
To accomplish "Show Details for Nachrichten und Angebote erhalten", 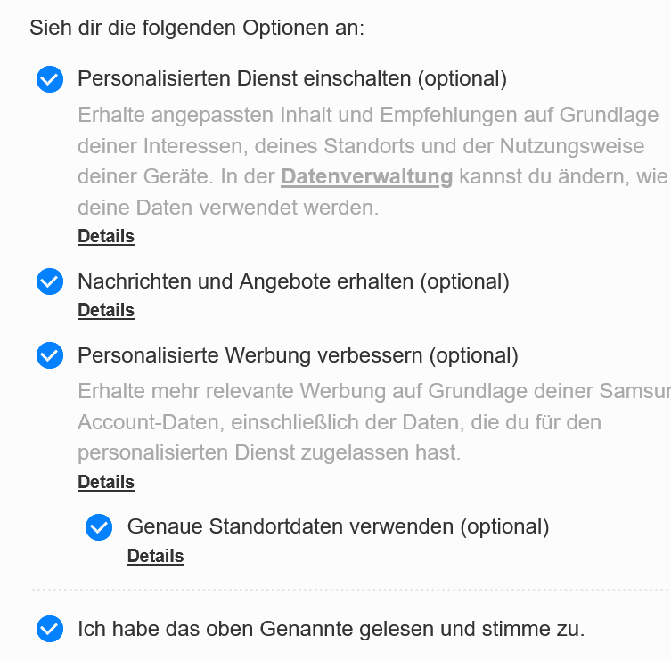I will click(x=106, y=310).
